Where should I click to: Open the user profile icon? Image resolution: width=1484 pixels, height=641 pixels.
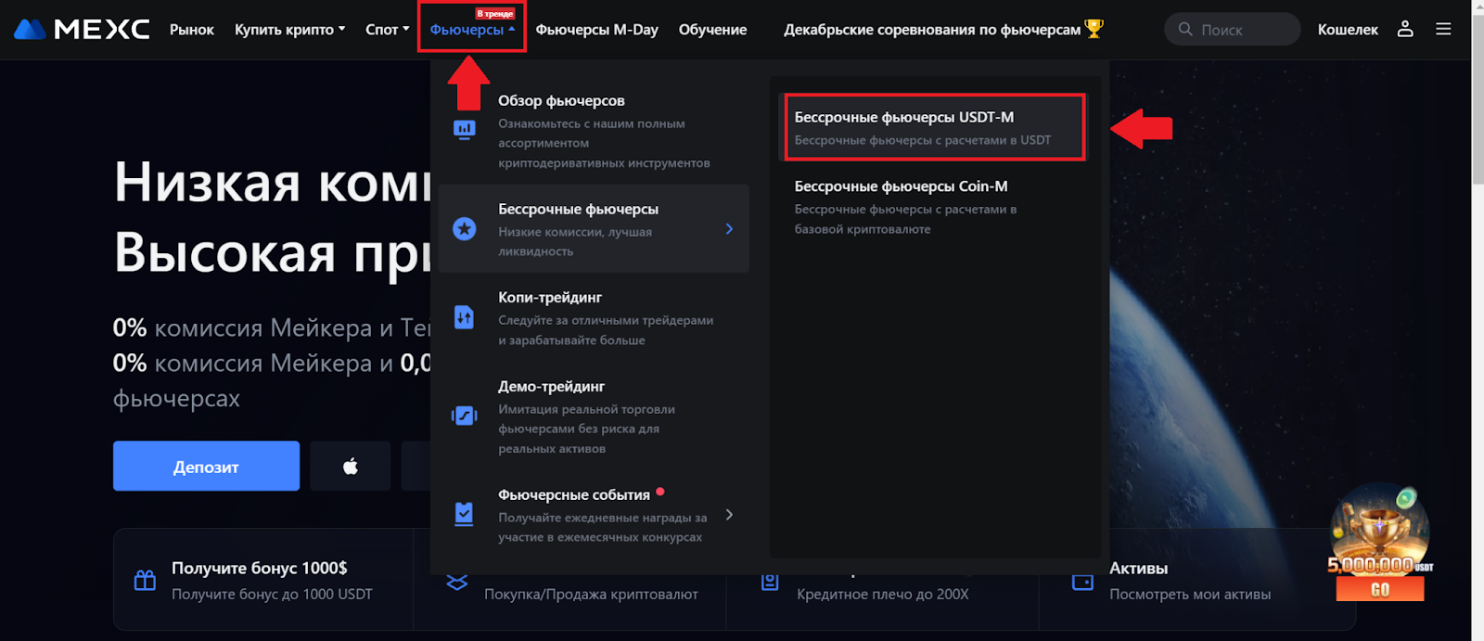pyautogui.click(x=1405, y=29)
